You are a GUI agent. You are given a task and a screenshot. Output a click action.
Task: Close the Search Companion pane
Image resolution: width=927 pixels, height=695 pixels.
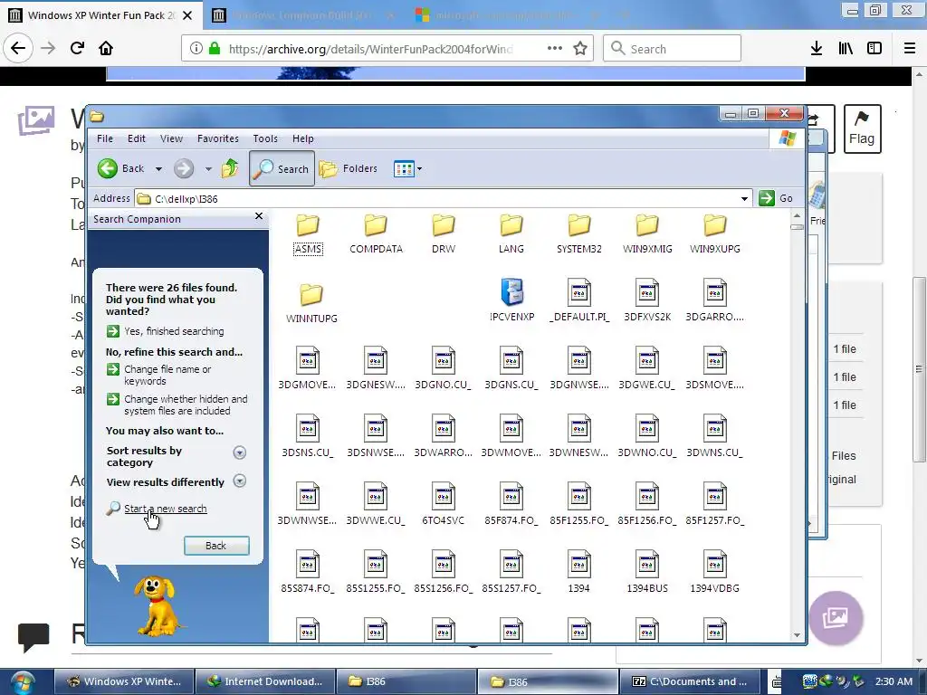[258, 216]
